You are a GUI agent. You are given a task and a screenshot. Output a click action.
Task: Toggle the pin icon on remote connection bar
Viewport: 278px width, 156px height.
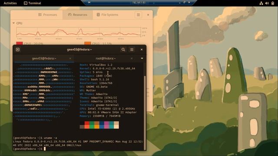click(89, 2)
